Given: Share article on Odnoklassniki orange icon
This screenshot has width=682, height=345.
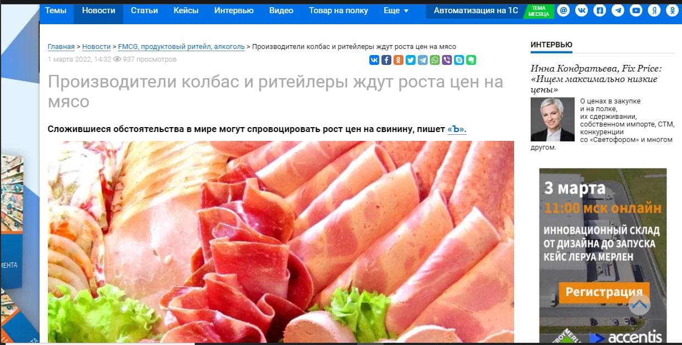Looking at the screenshot, I should tap(399, 60).
